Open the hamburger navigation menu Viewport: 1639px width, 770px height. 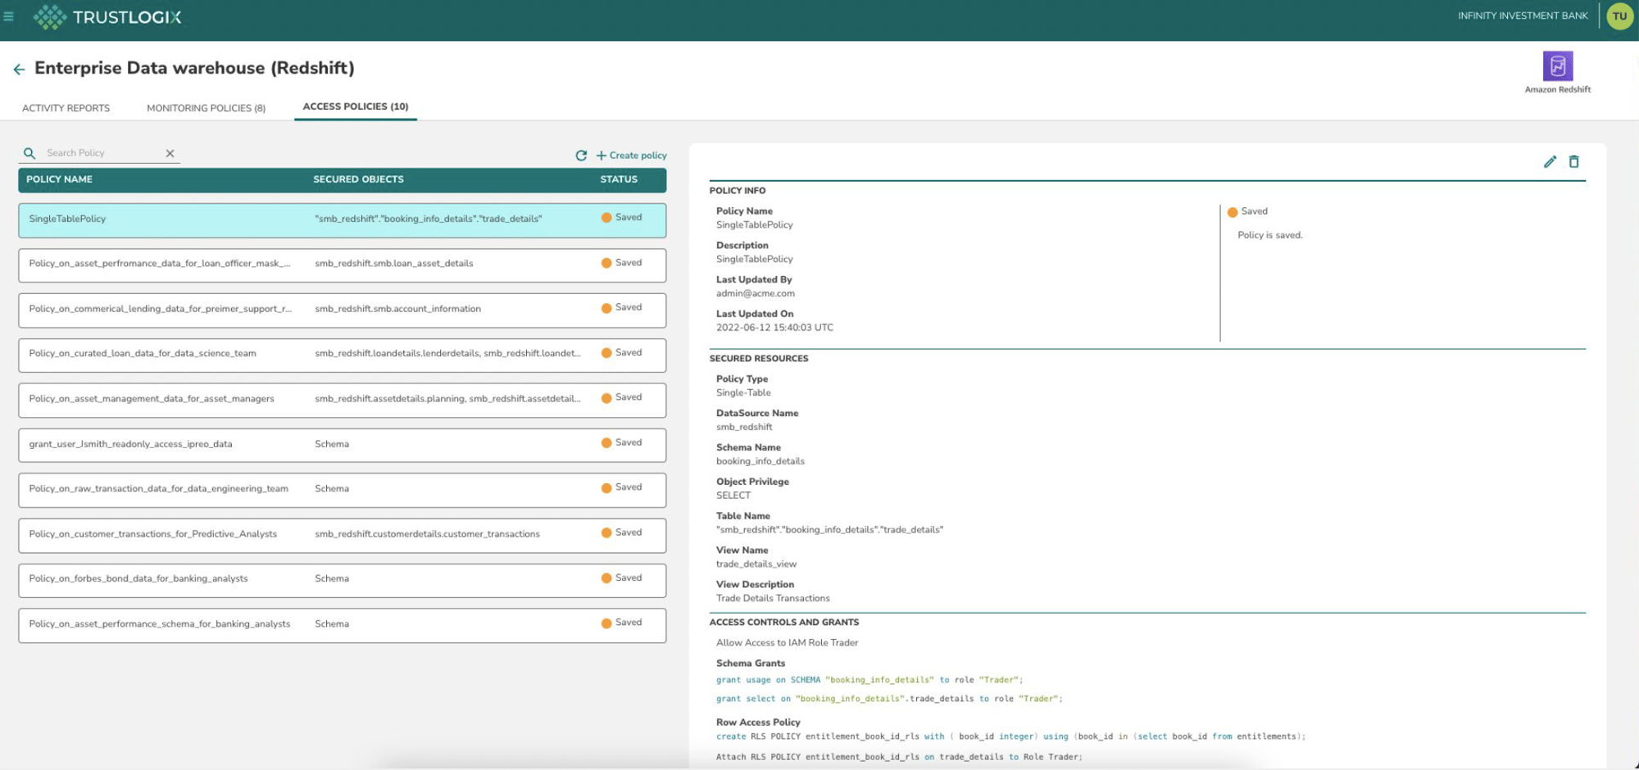coord(8,15)
